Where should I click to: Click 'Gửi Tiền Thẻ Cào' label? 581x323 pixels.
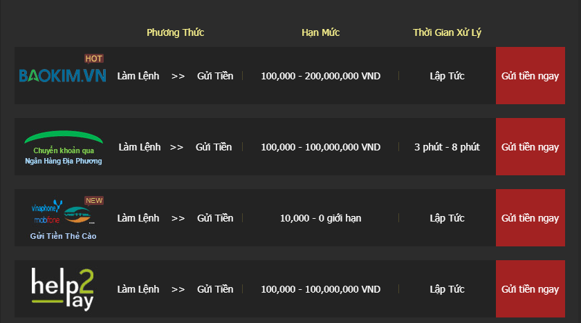[x=64, y=236]
